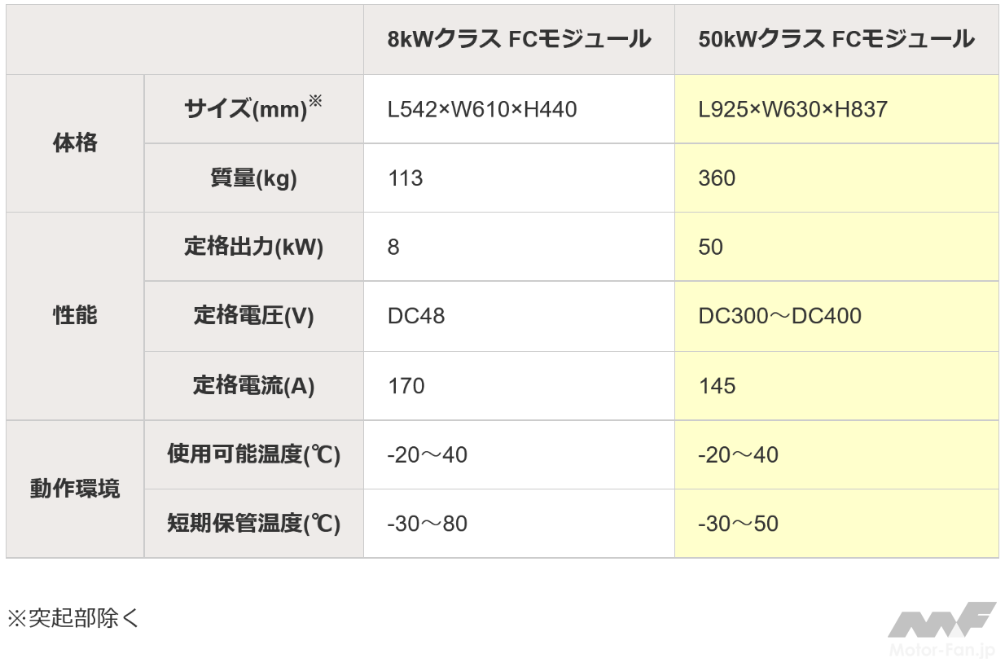This screenshot has height=667, width=1005.
Task: Click the 短期保管温度(℃) row label
Action: click(x=253, y=523)
